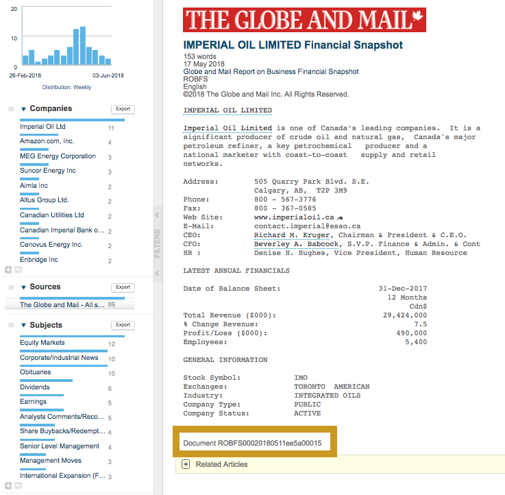The width and height of the screenshot is (505, 495).
Task: Show fewer companies with minus icon
Action: (x=19, y=269)
